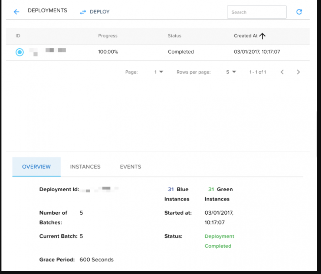Focus the Search input field
Viewport: 321px width, 274px height.
tap(256, 12)
